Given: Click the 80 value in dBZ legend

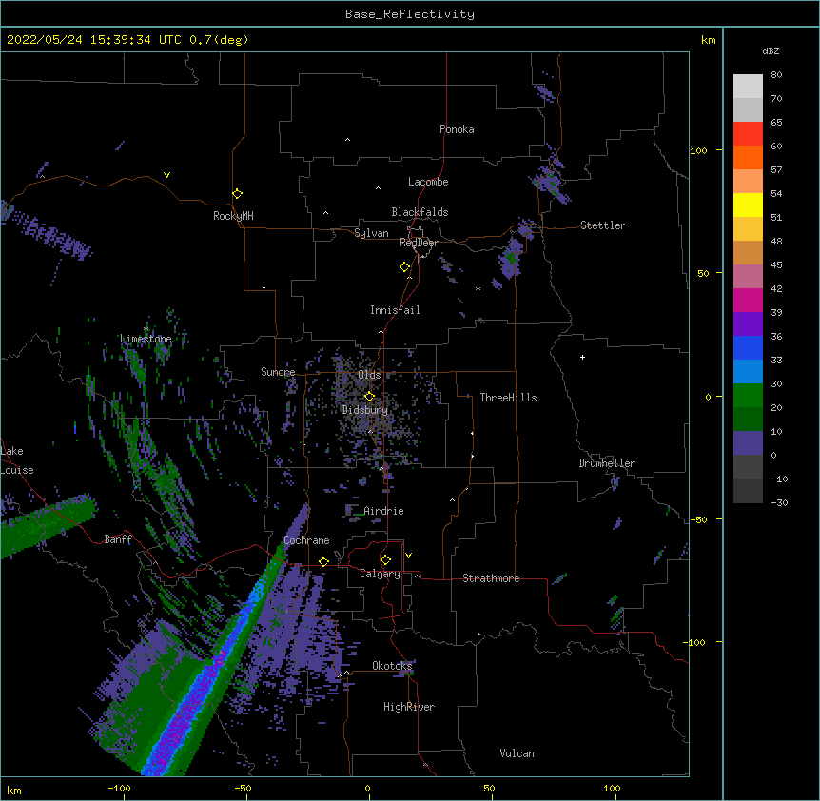Looking at the screenshot, I should [x=776, y=75].
